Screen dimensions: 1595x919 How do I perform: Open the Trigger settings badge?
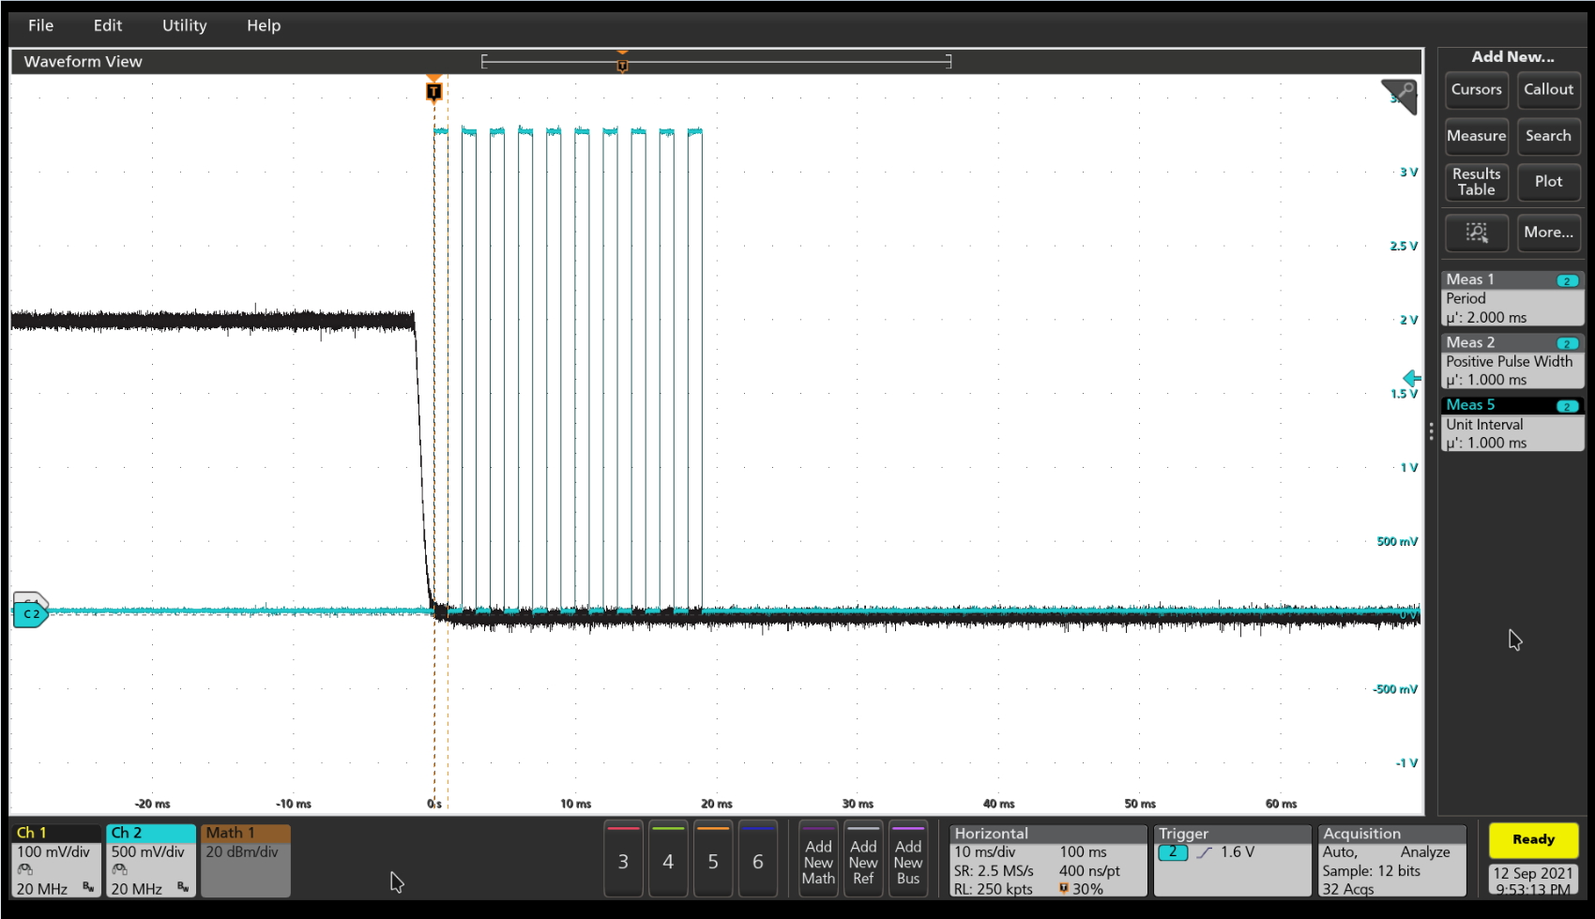1232,860
